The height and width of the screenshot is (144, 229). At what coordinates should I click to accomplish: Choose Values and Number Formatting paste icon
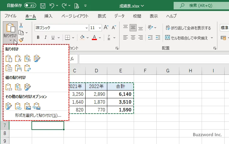(18, 87)
